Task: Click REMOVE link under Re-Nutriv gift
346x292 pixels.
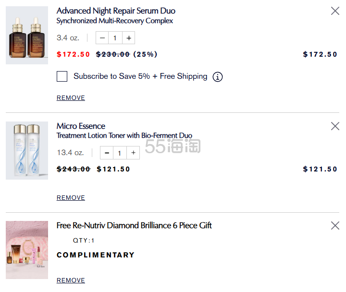Action: pos(71,280)
